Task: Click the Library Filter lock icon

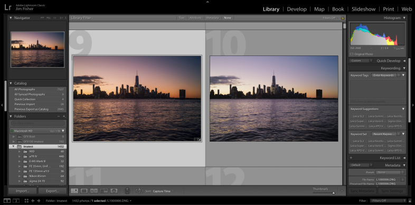Action: point(343,18)
